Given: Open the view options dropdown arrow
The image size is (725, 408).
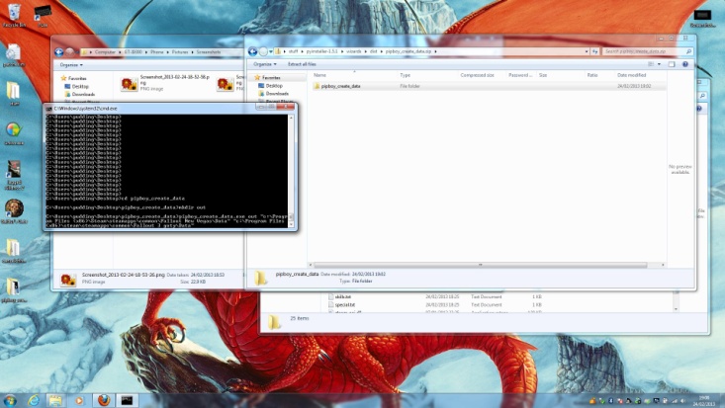Looking at the screenshot, I should (660, 64).
